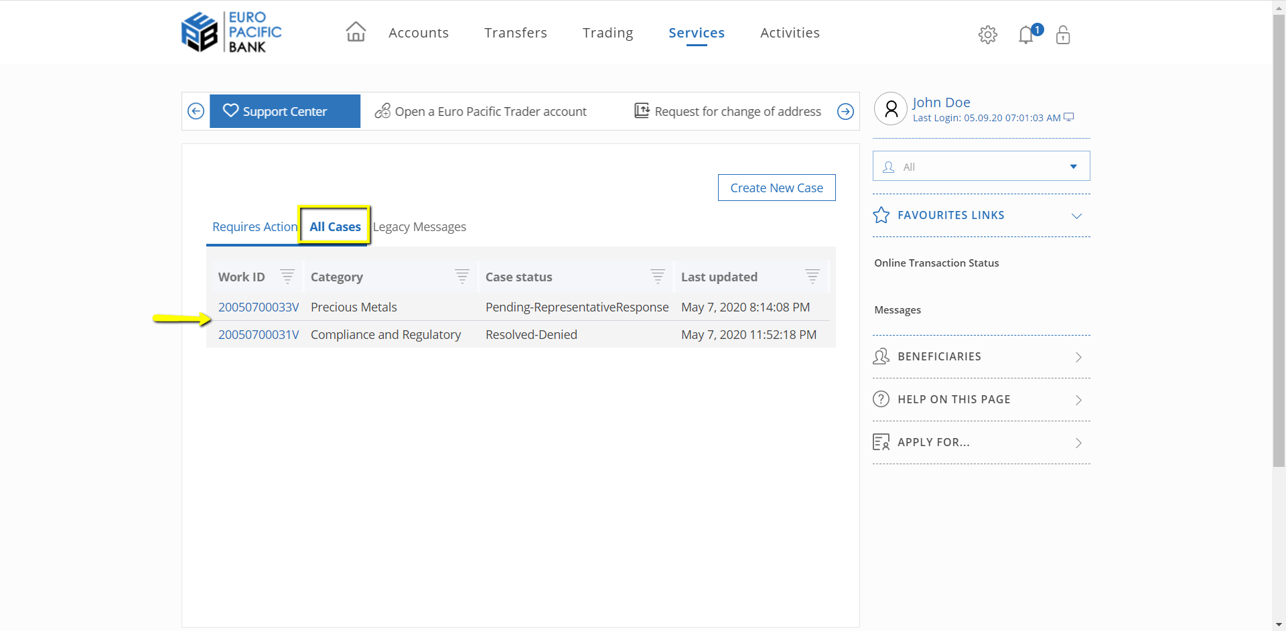Open the Trading menu
1286x631 pixels.
pyautogui.click(x=608, y=33)
